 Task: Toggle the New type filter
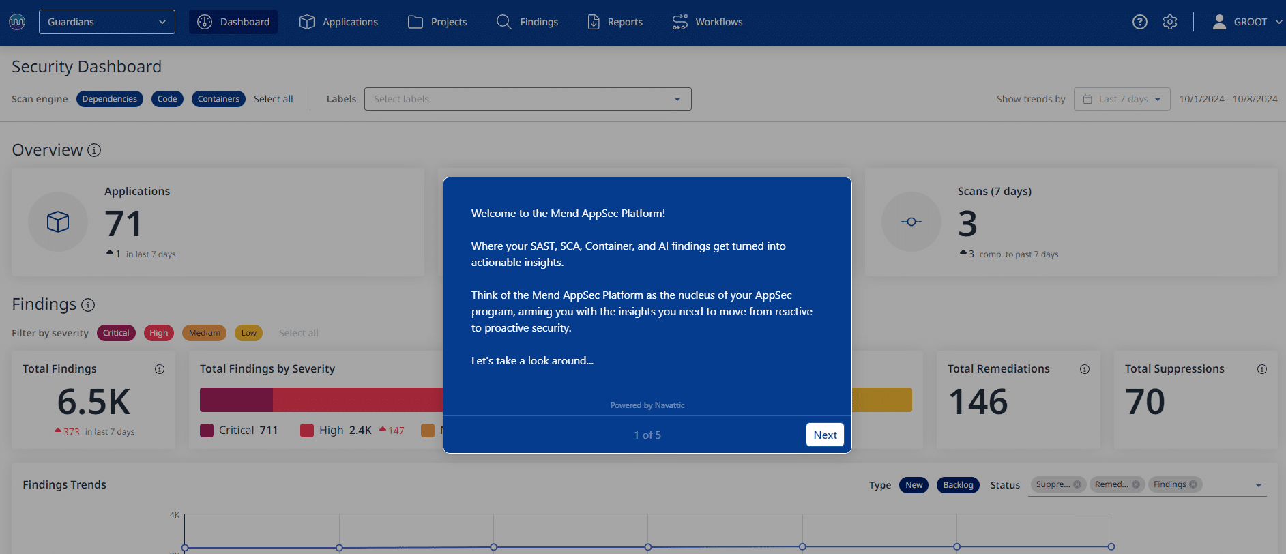tap(914, 485)
